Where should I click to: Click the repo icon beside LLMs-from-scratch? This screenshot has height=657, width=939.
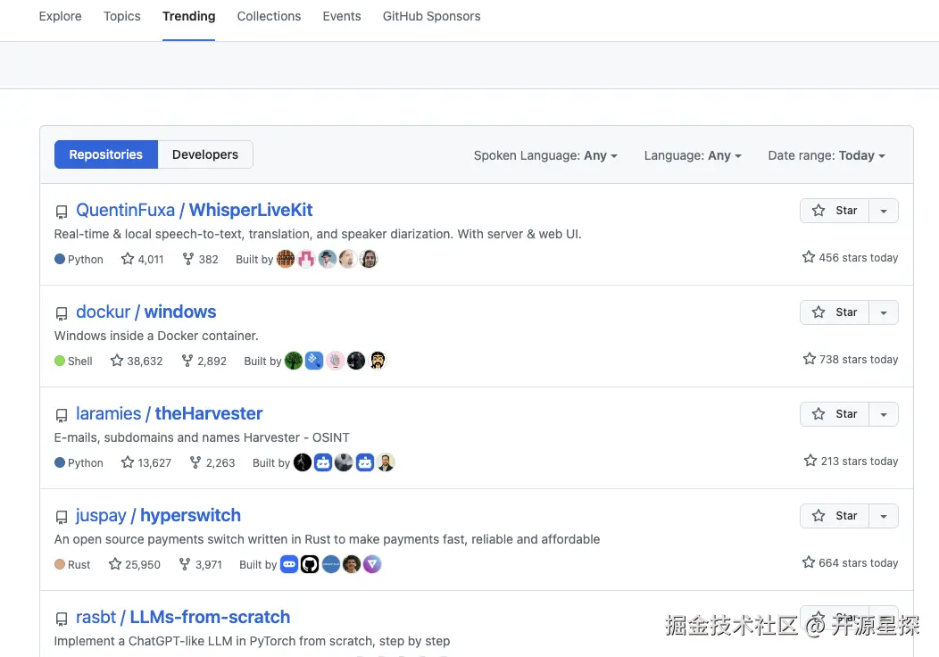tap(61, 620)
